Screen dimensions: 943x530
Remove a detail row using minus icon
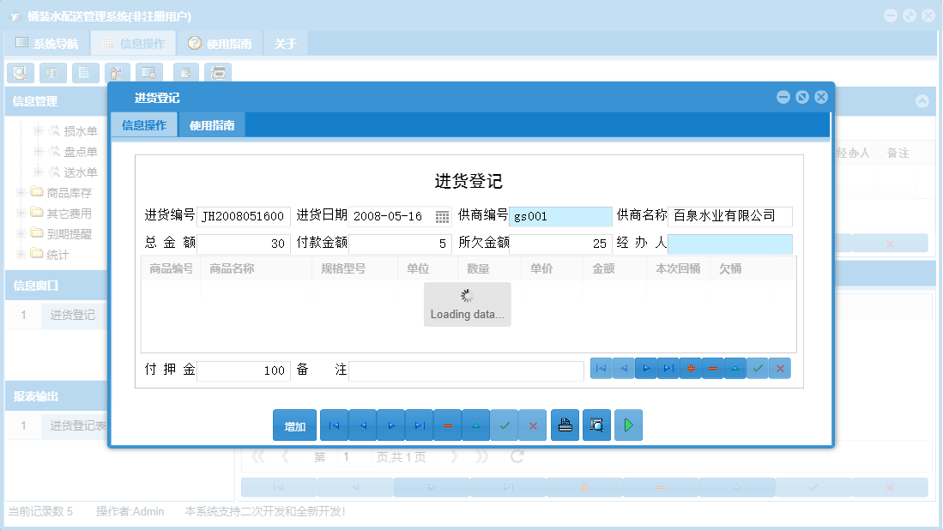pyautogui.click(x=712, y=368)
